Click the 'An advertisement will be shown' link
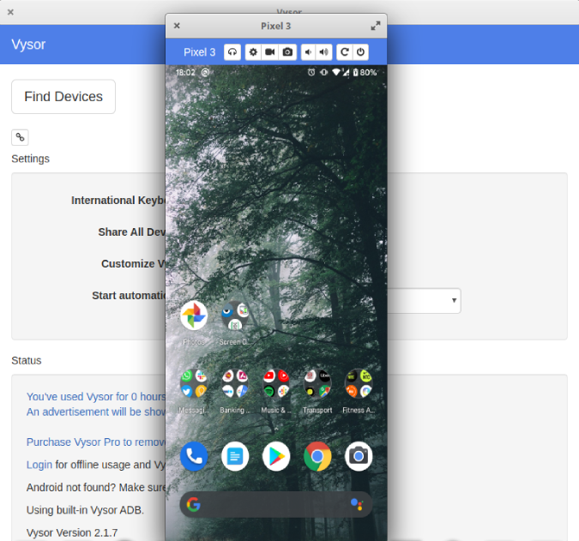Image resolution: width=579 pixels, height=541 pixels. coord(95,412)
